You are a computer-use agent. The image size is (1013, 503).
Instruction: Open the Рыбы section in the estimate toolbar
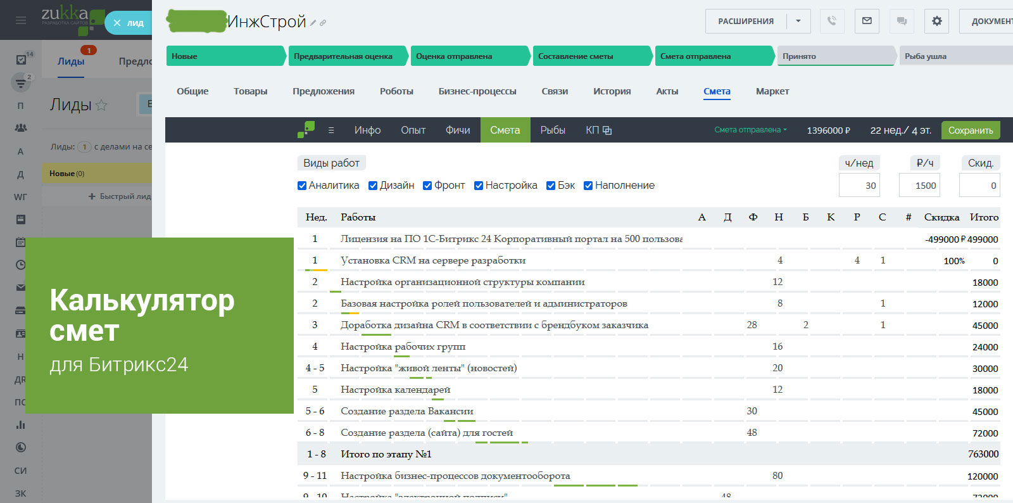[x=553, y=130]
